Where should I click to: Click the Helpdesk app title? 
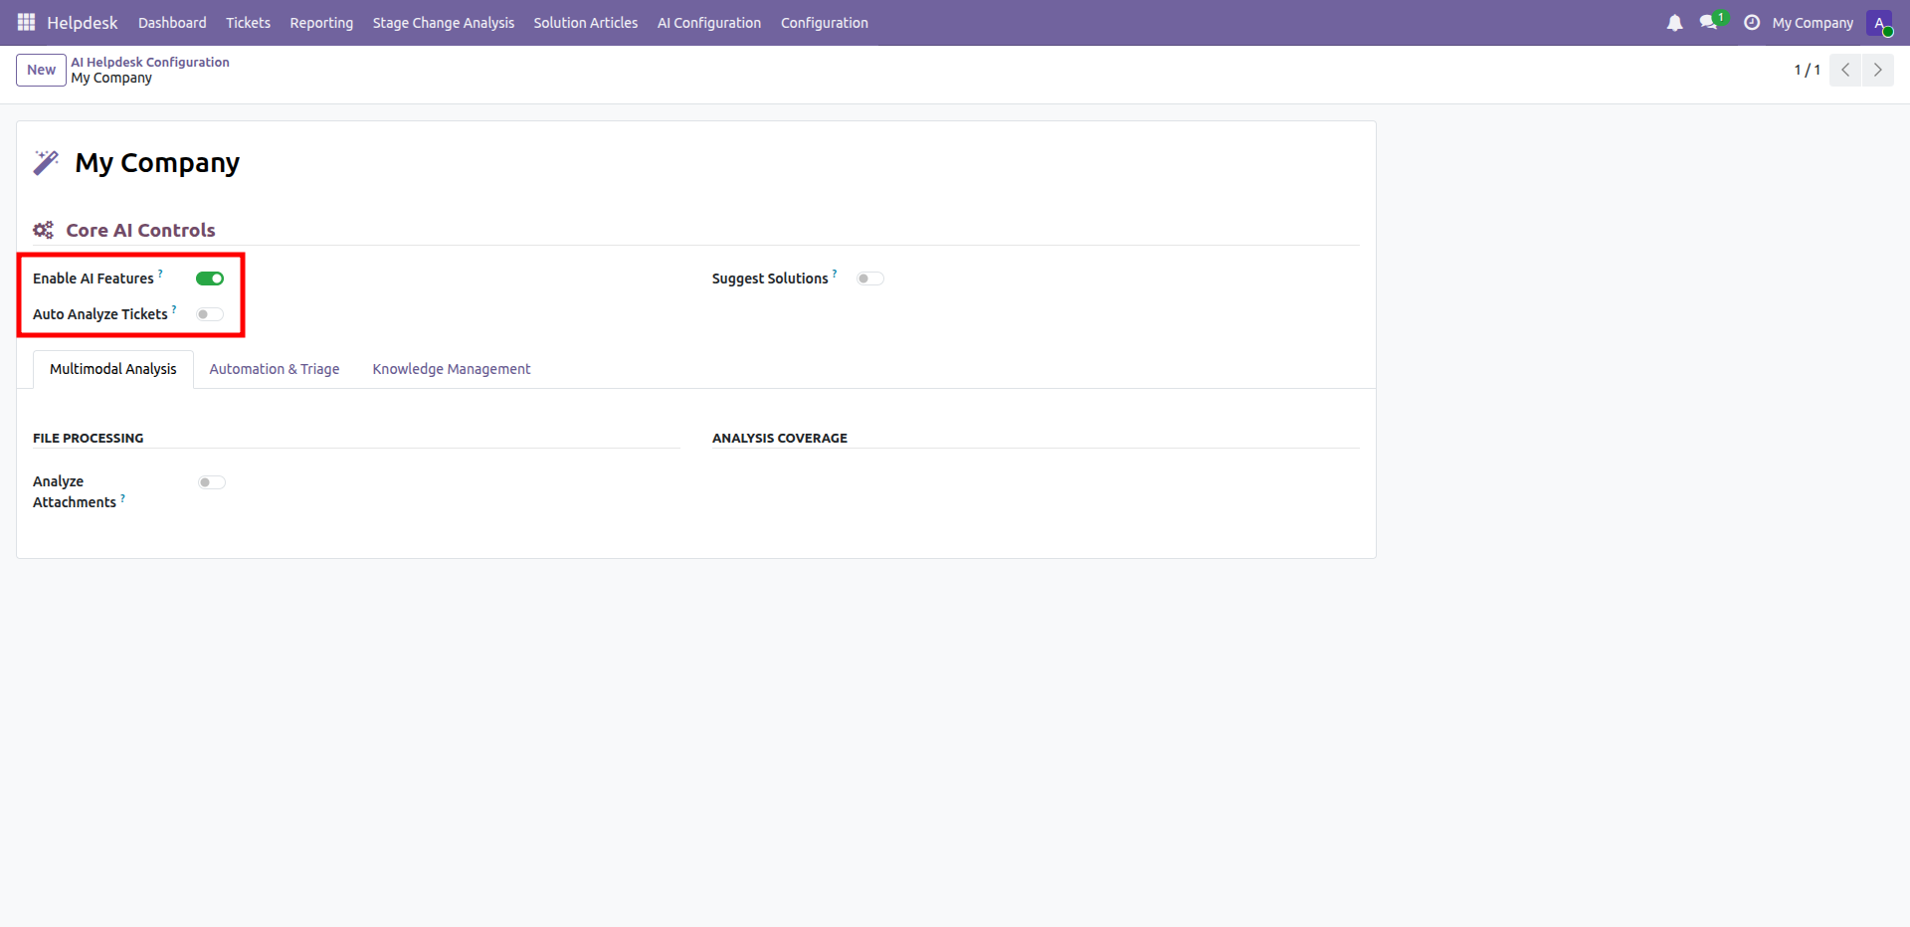(x=83, y=22)
